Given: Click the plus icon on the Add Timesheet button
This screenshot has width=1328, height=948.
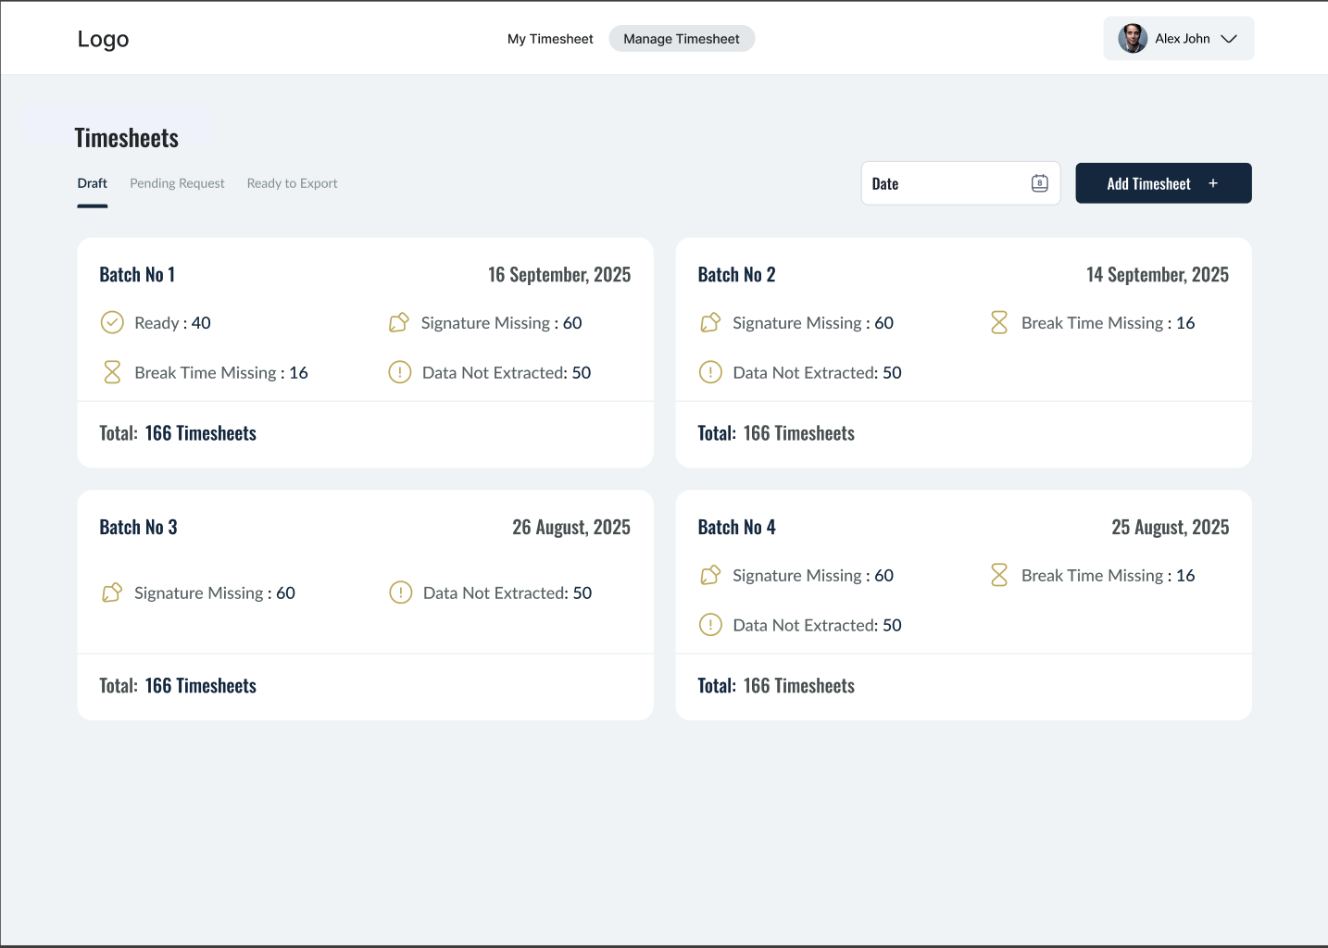Looking at the screenshot, I should click(x=1213, y=182).
